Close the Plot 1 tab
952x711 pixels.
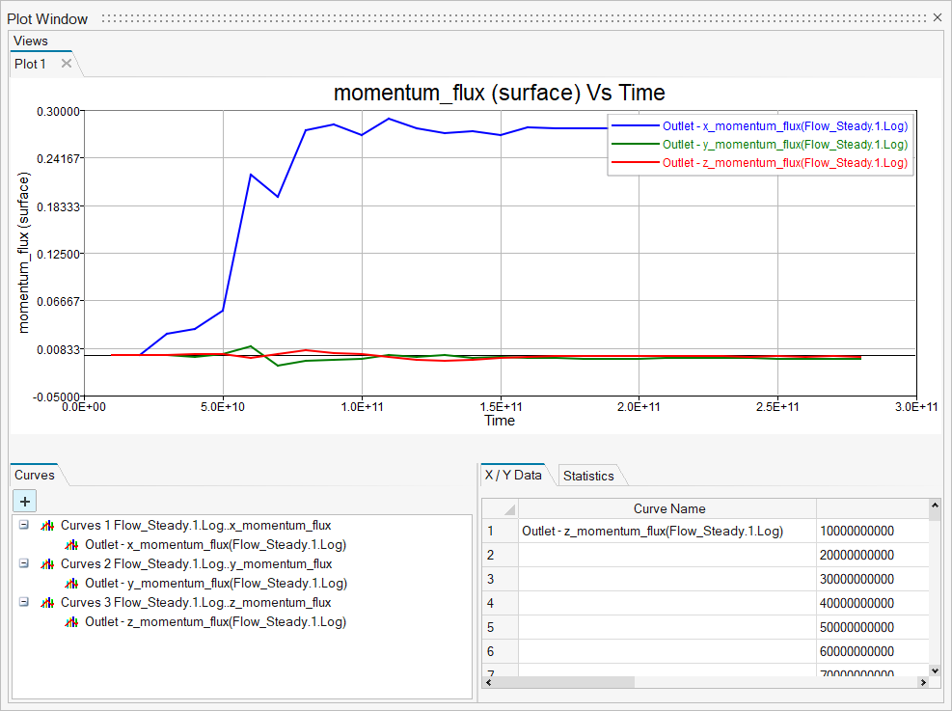tap(67, 64)
